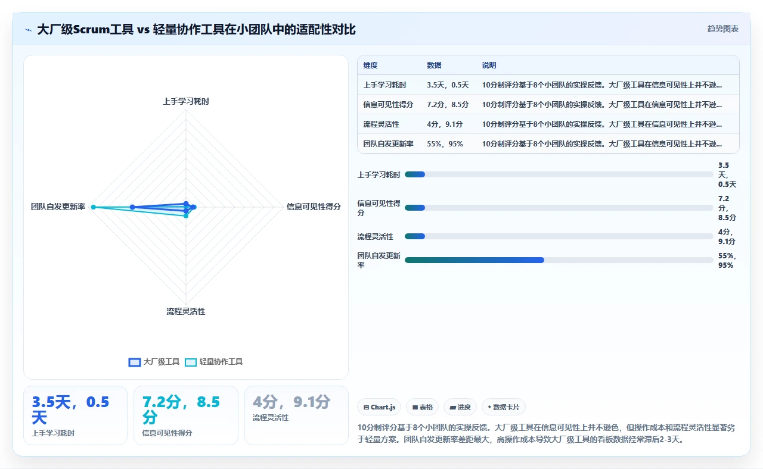Click the 流程灵活性 radar axis label
This screenshot has width=763, height=469.
(x=186, y=311)
